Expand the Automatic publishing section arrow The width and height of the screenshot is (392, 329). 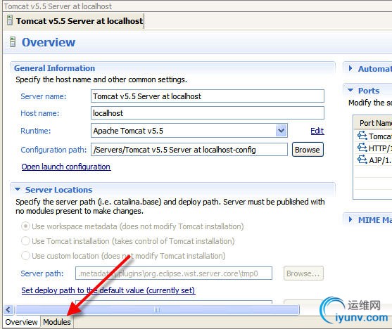(350, 68)
